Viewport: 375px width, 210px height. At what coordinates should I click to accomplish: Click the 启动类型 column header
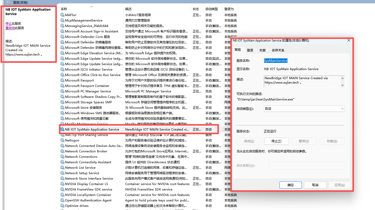point(213,9)
